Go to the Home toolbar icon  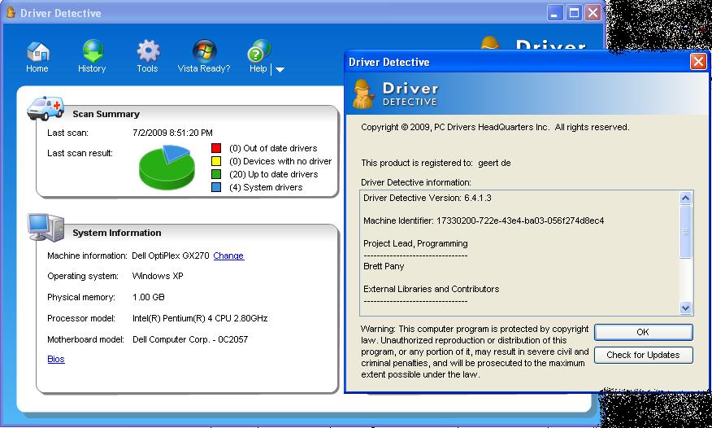[x=37, y=51]
